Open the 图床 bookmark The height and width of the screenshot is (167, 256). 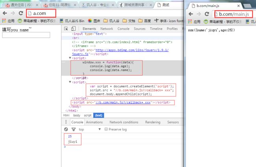point(94,21)
